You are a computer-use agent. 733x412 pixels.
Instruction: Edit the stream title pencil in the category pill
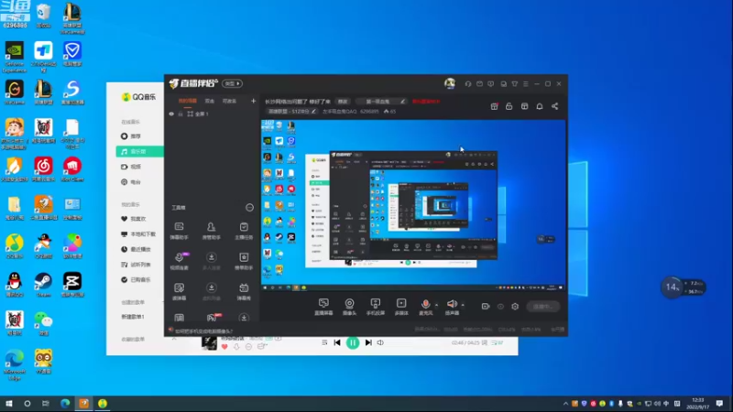[x=313, y=111]
